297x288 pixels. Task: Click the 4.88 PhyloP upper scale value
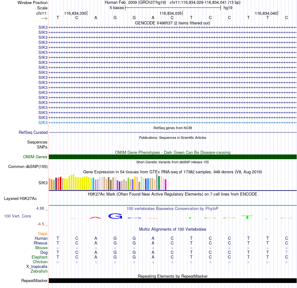click(x=40, y=208)
